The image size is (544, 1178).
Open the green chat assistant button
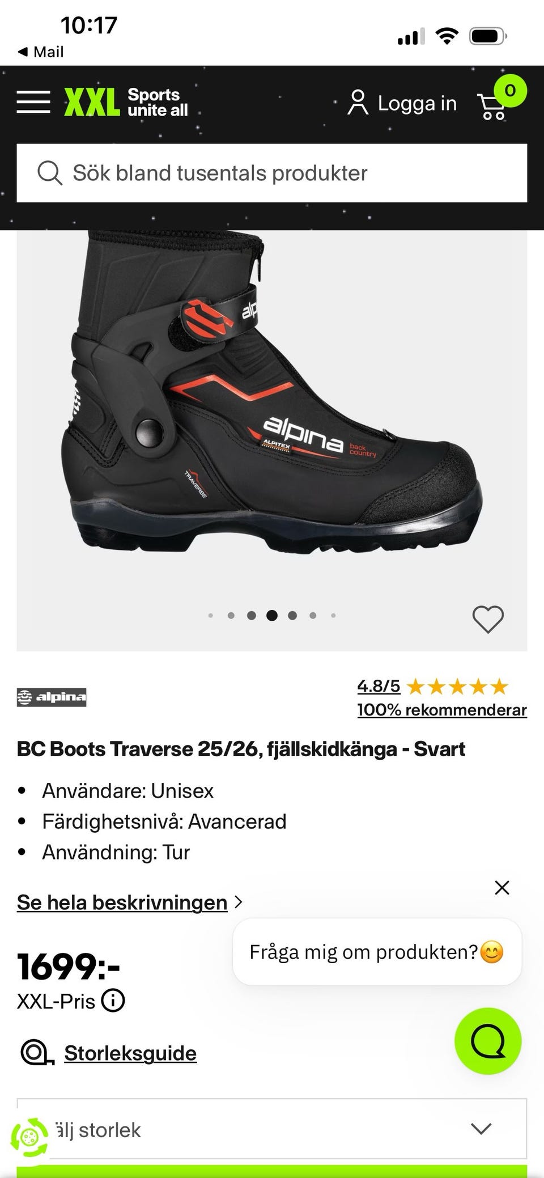[488, 1041]
